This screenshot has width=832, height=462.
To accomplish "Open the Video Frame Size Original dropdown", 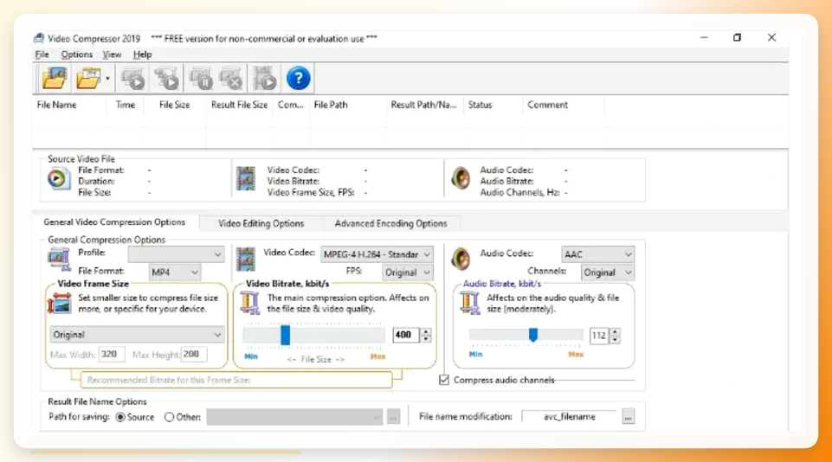I will coord(137,335).
